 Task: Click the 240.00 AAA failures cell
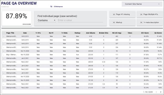[91, 66]
